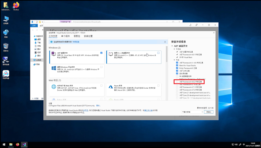Open the 下载时安装 install mode dropdown
This screenshot has height=148, width=261.
192,112
